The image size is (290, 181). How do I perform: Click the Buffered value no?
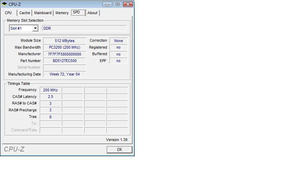click(x=118, y=54)
